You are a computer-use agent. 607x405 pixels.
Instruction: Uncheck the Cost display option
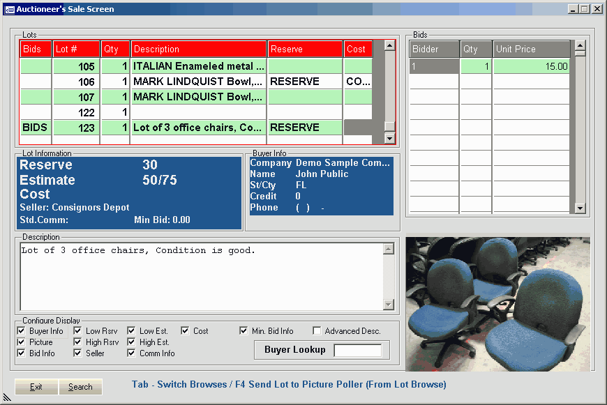click(x=185, y=331)
